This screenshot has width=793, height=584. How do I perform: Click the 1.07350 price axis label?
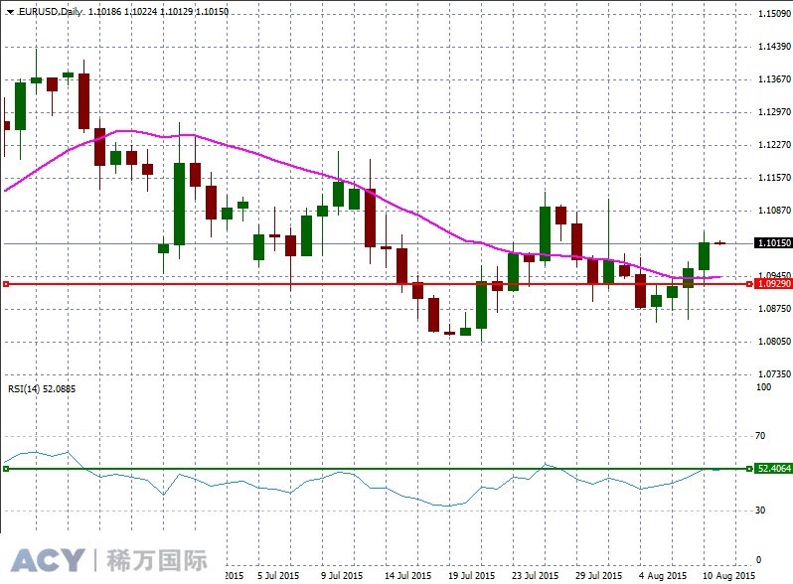pyautogui.click(x=774, y=374)
